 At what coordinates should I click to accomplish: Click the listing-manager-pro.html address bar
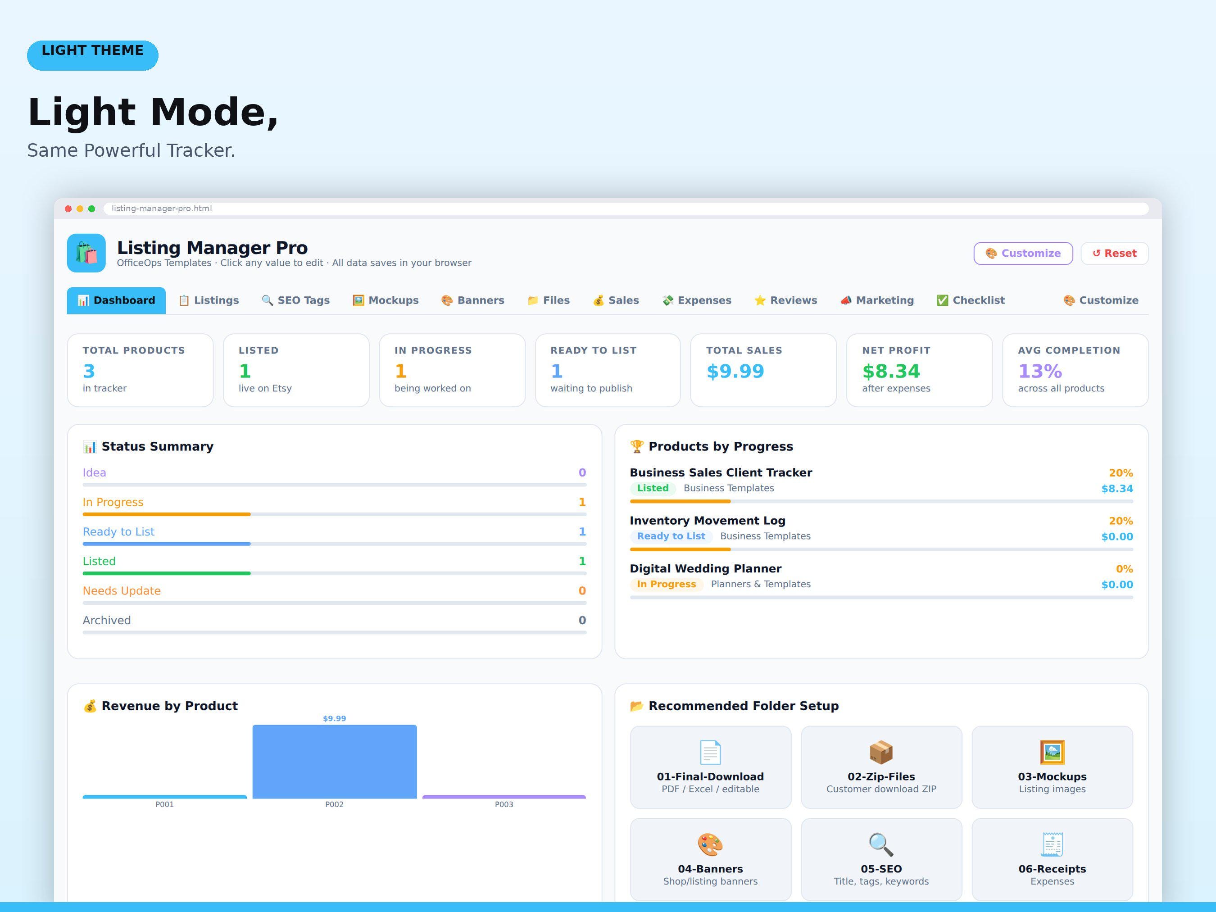coord(626,209)
